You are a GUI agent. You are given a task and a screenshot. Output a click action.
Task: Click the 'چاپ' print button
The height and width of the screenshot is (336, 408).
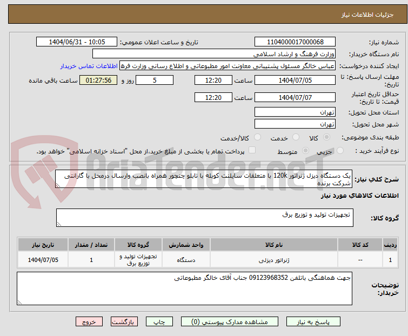click(x=159, y=322)
